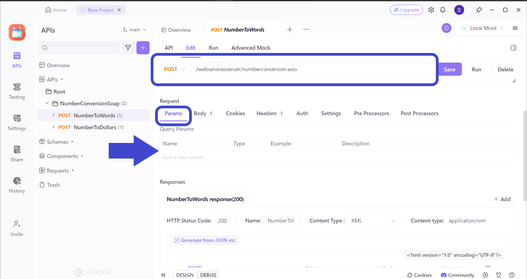This screenshot has height=279, width=527.
Task: Click the Add a new param field
Action: (x=183, y=157)
